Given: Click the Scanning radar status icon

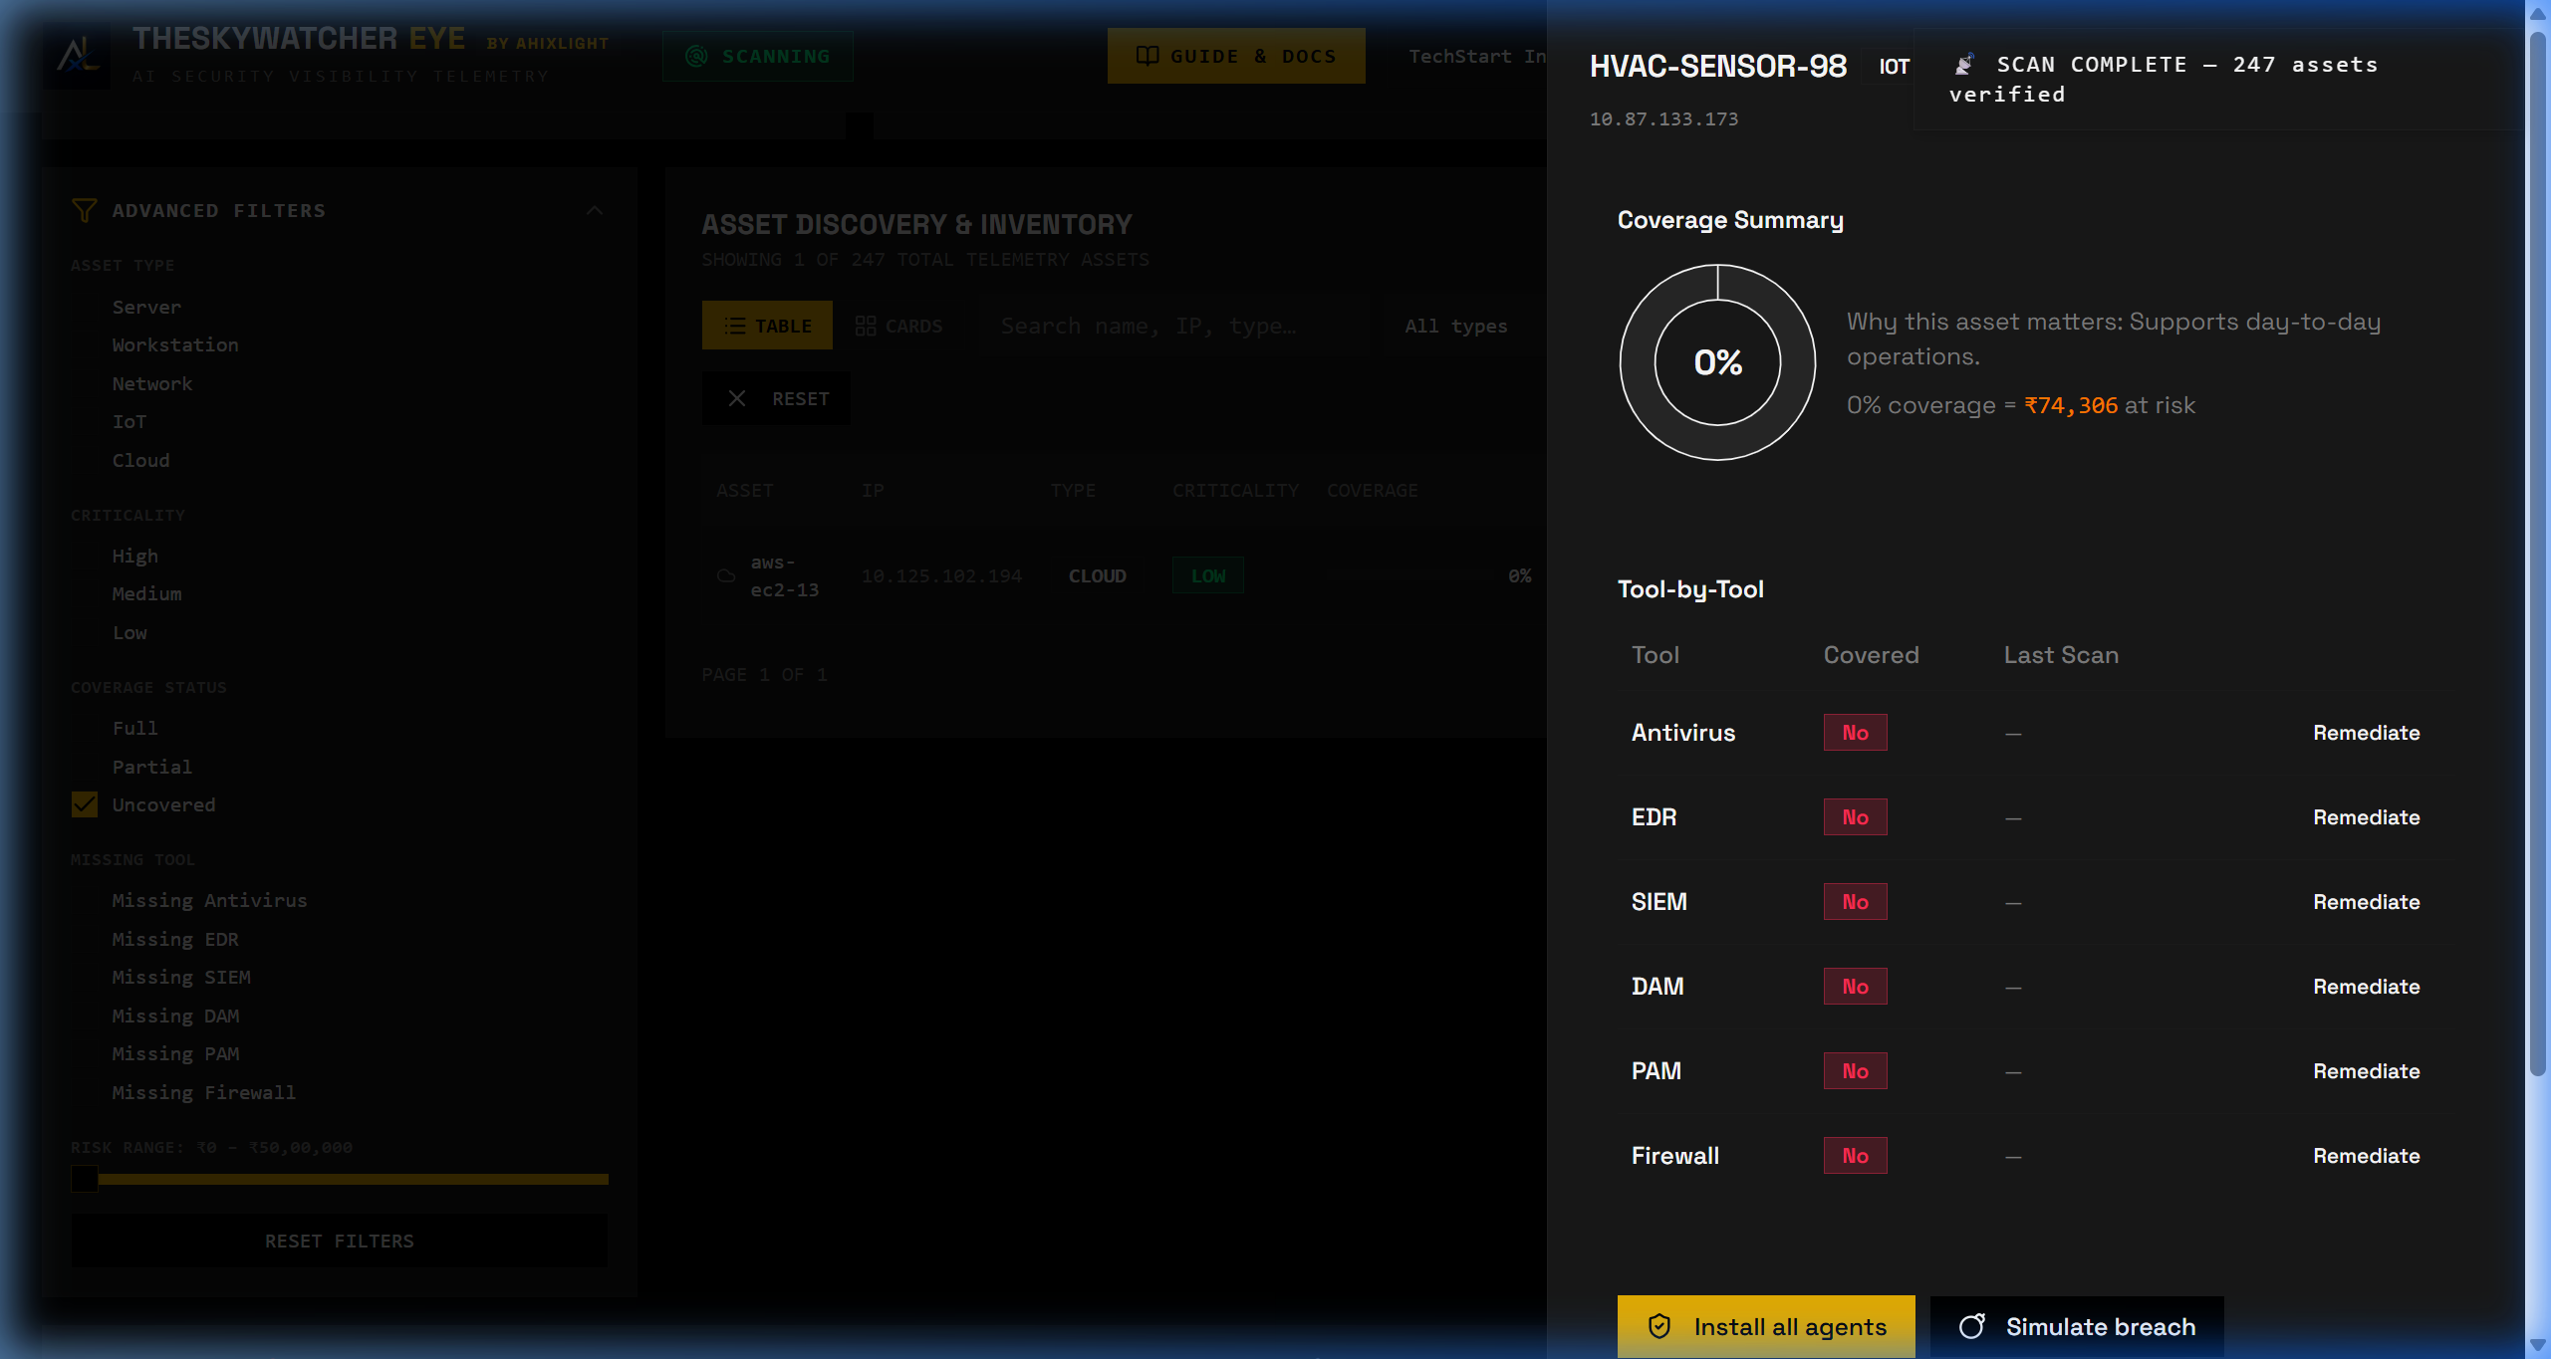Looking at the screenshot, I should point(697,56).
